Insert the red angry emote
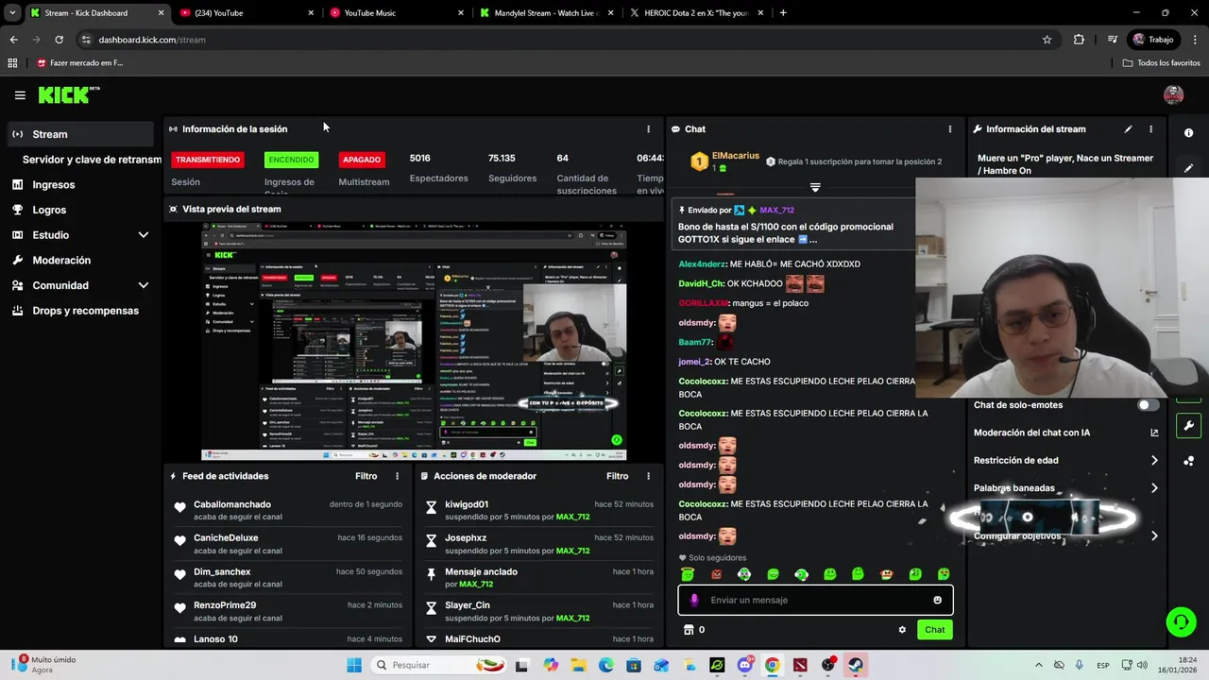The width and height of the screenshot is (1209, 680). point(716,574)
